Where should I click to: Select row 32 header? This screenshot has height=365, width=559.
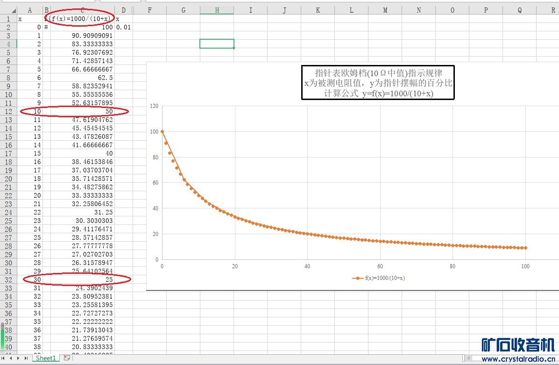pos(8,280)
